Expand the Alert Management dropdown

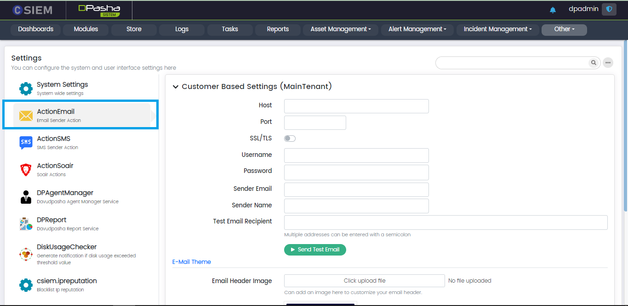click(x=417, y=29)
